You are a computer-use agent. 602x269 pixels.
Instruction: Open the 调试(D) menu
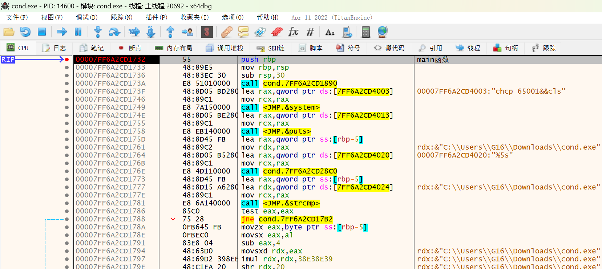point(86,17)
